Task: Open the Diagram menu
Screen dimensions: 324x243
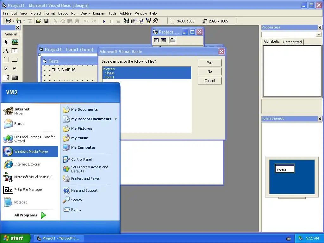Action: (x=99, y=13)
